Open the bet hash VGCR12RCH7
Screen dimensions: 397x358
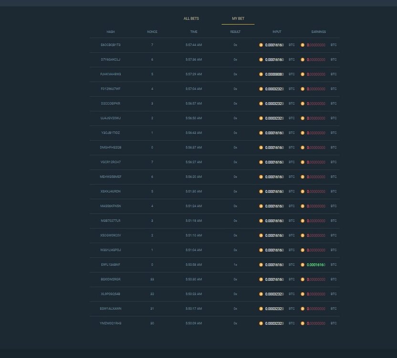tap(111, 162)
